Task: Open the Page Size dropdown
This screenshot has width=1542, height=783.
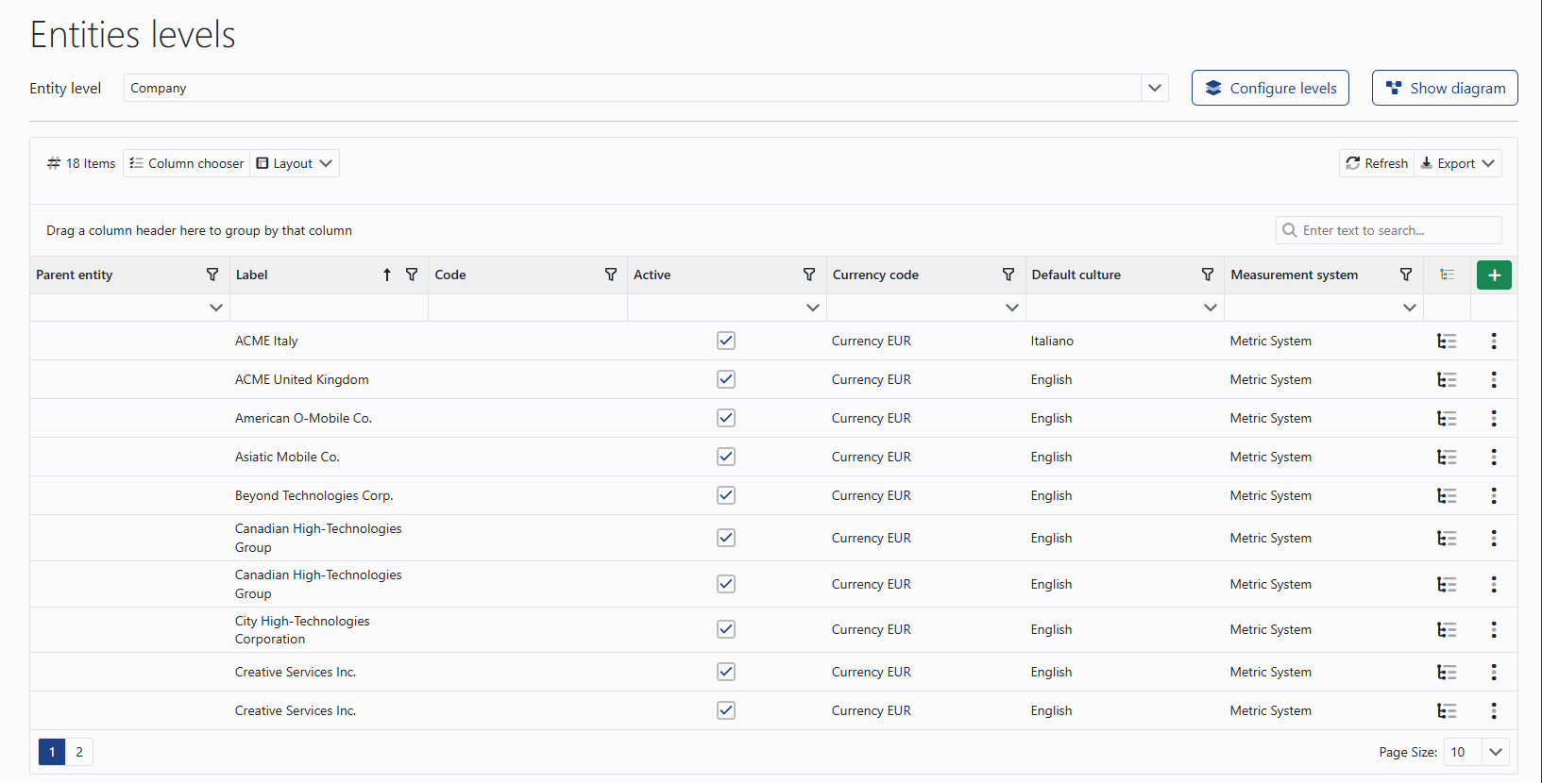Action: [1495, 752]
